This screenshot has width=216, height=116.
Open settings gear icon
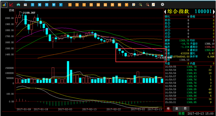coord(162,4)
